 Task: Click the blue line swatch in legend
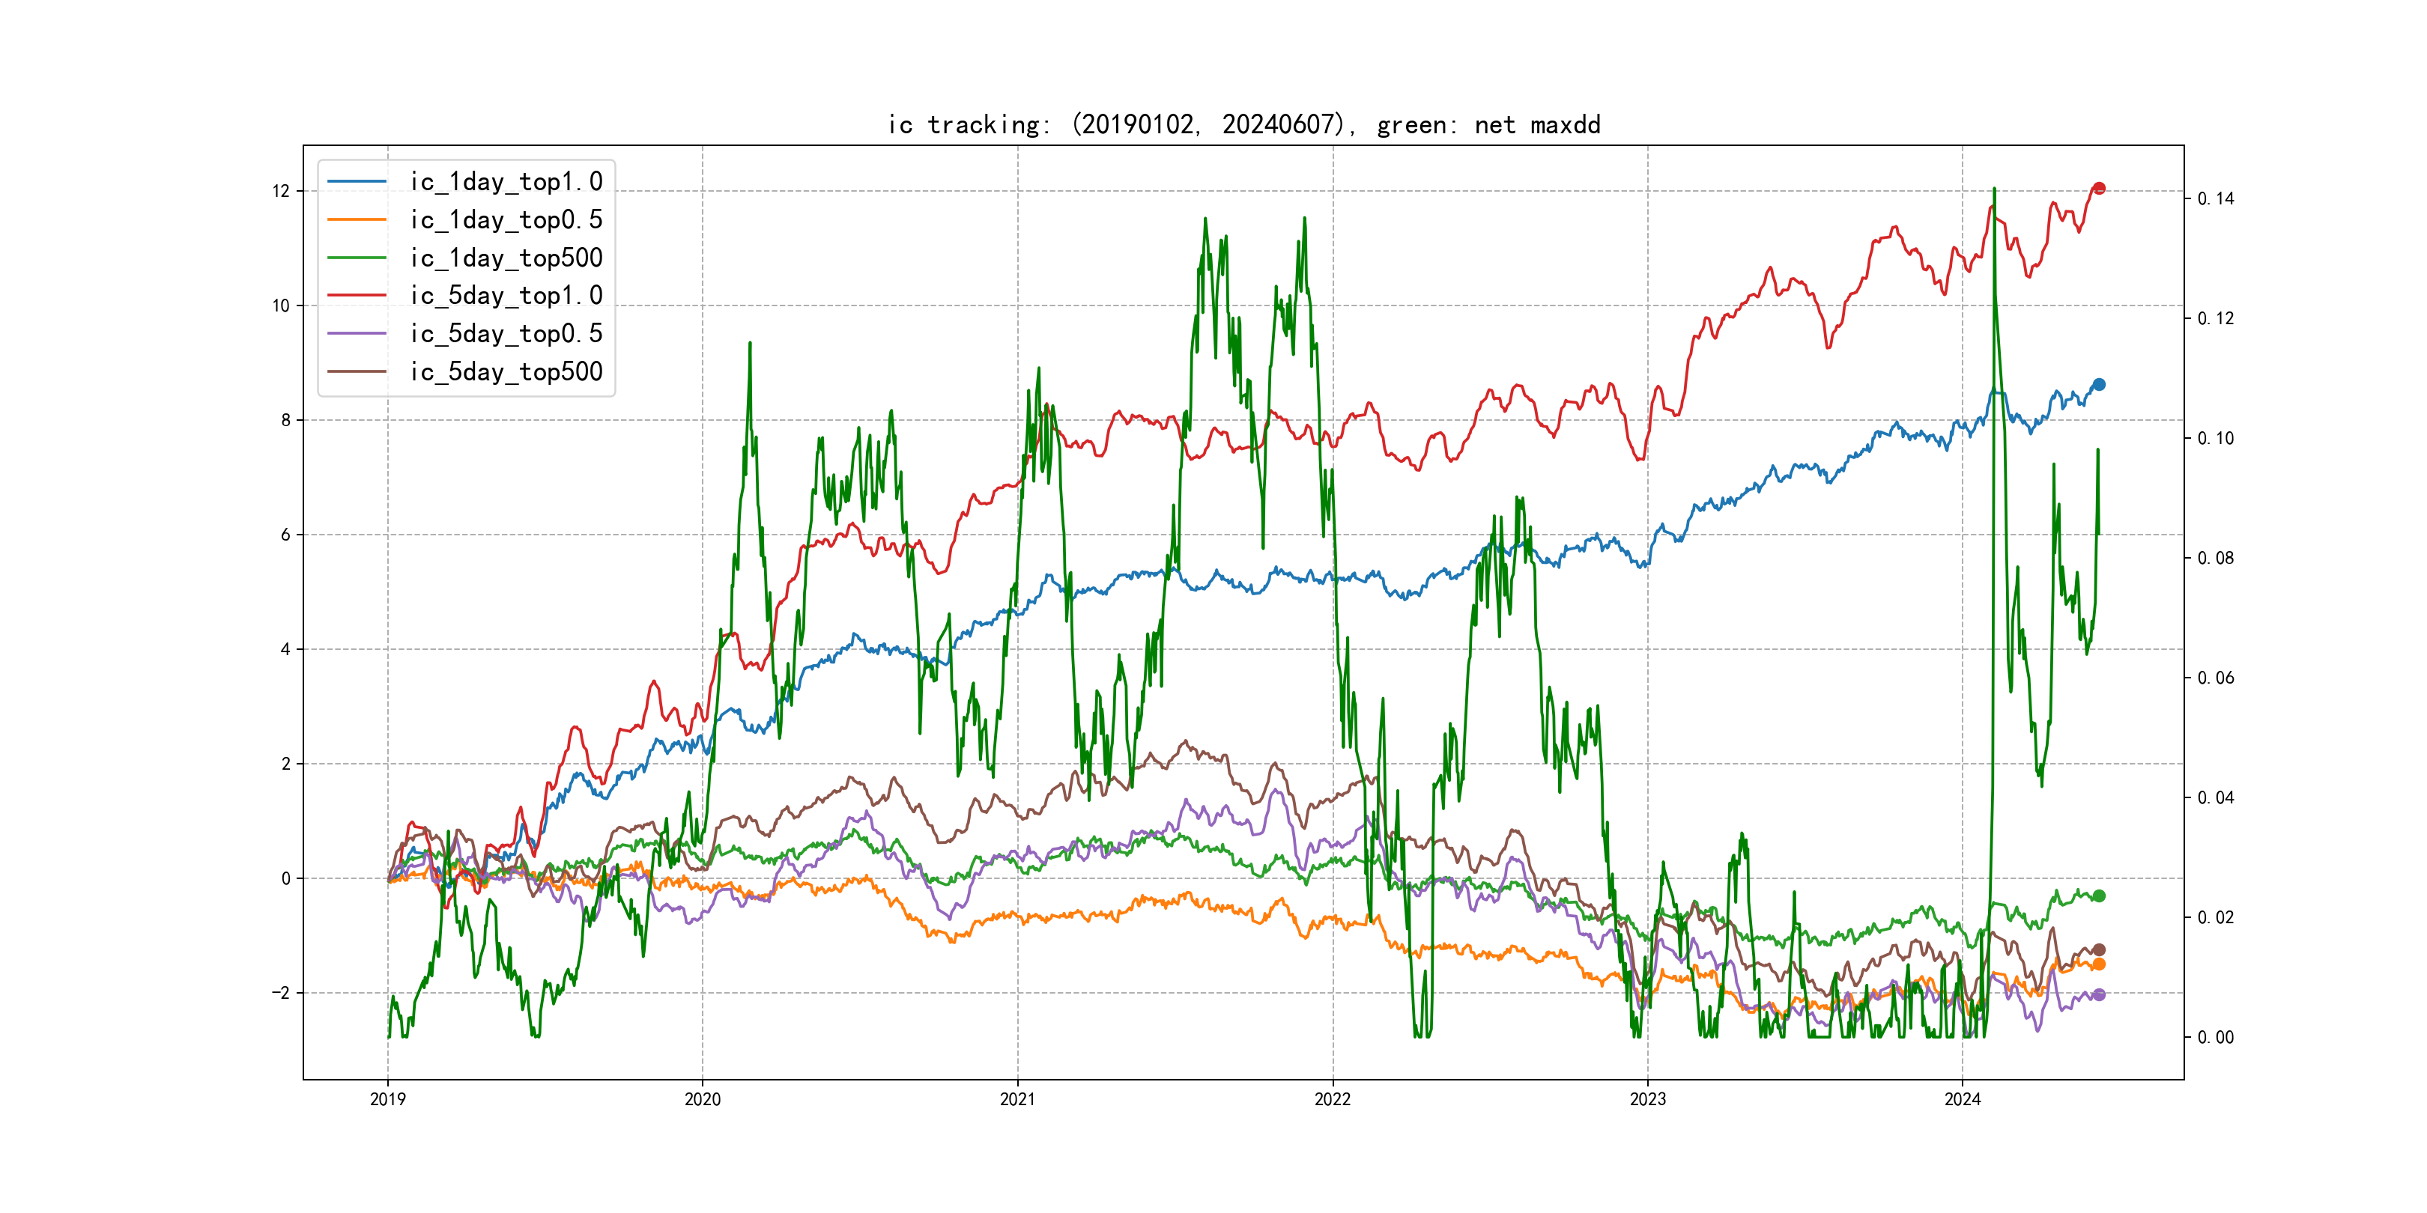(x=357, y=182)
